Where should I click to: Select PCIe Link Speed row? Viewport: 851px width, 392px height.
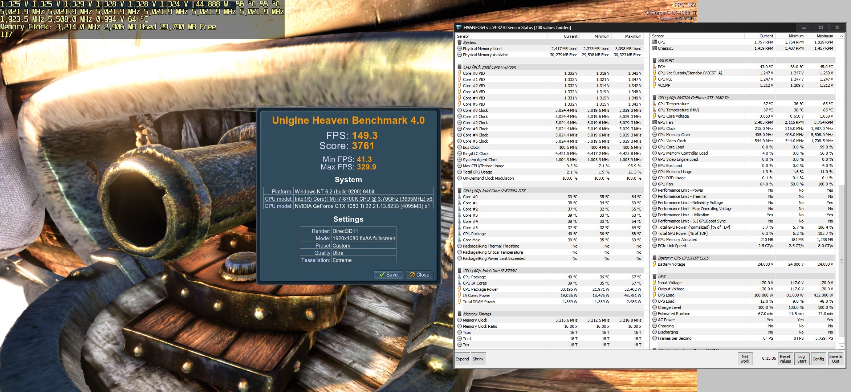(743, 246)
